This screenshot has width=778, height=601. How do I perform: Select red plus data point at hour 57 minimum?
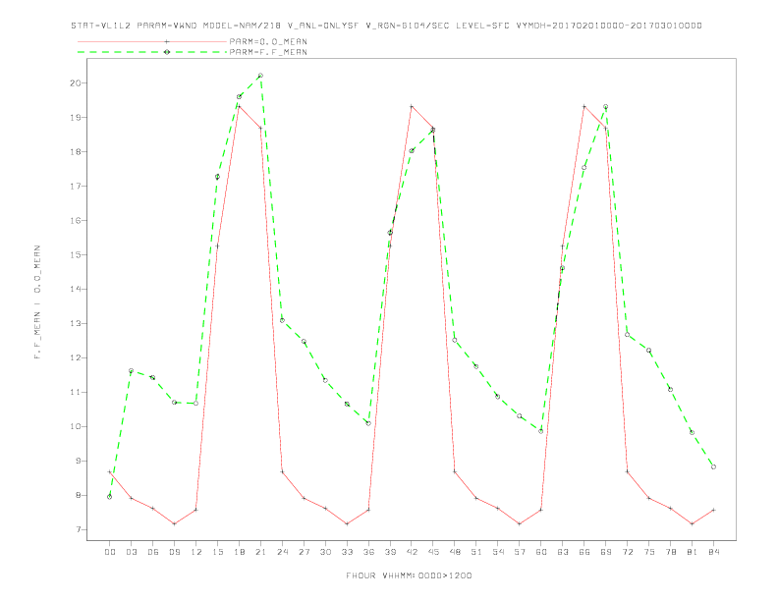[x=520, y=523]
